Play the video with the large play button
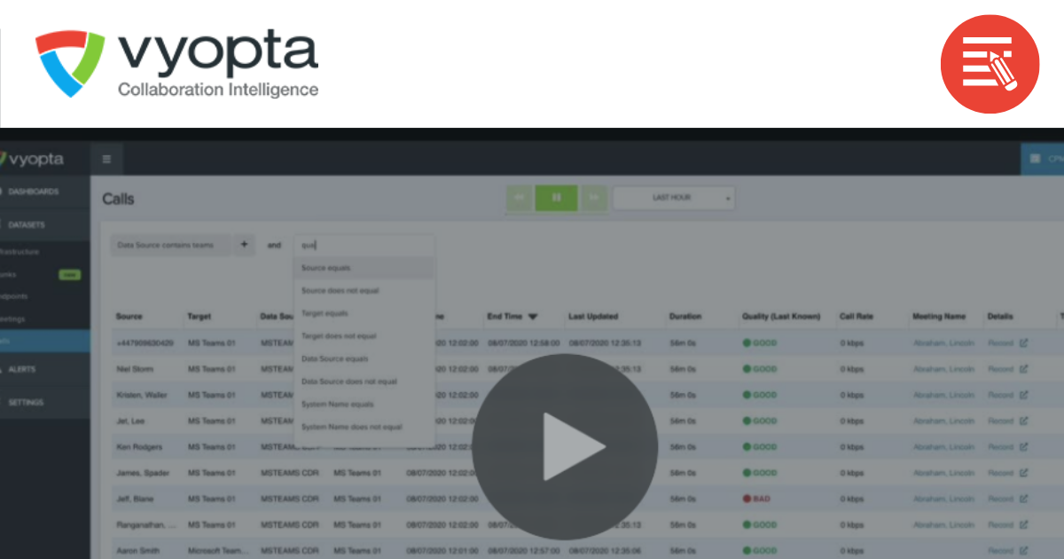 tap(564, 446)
